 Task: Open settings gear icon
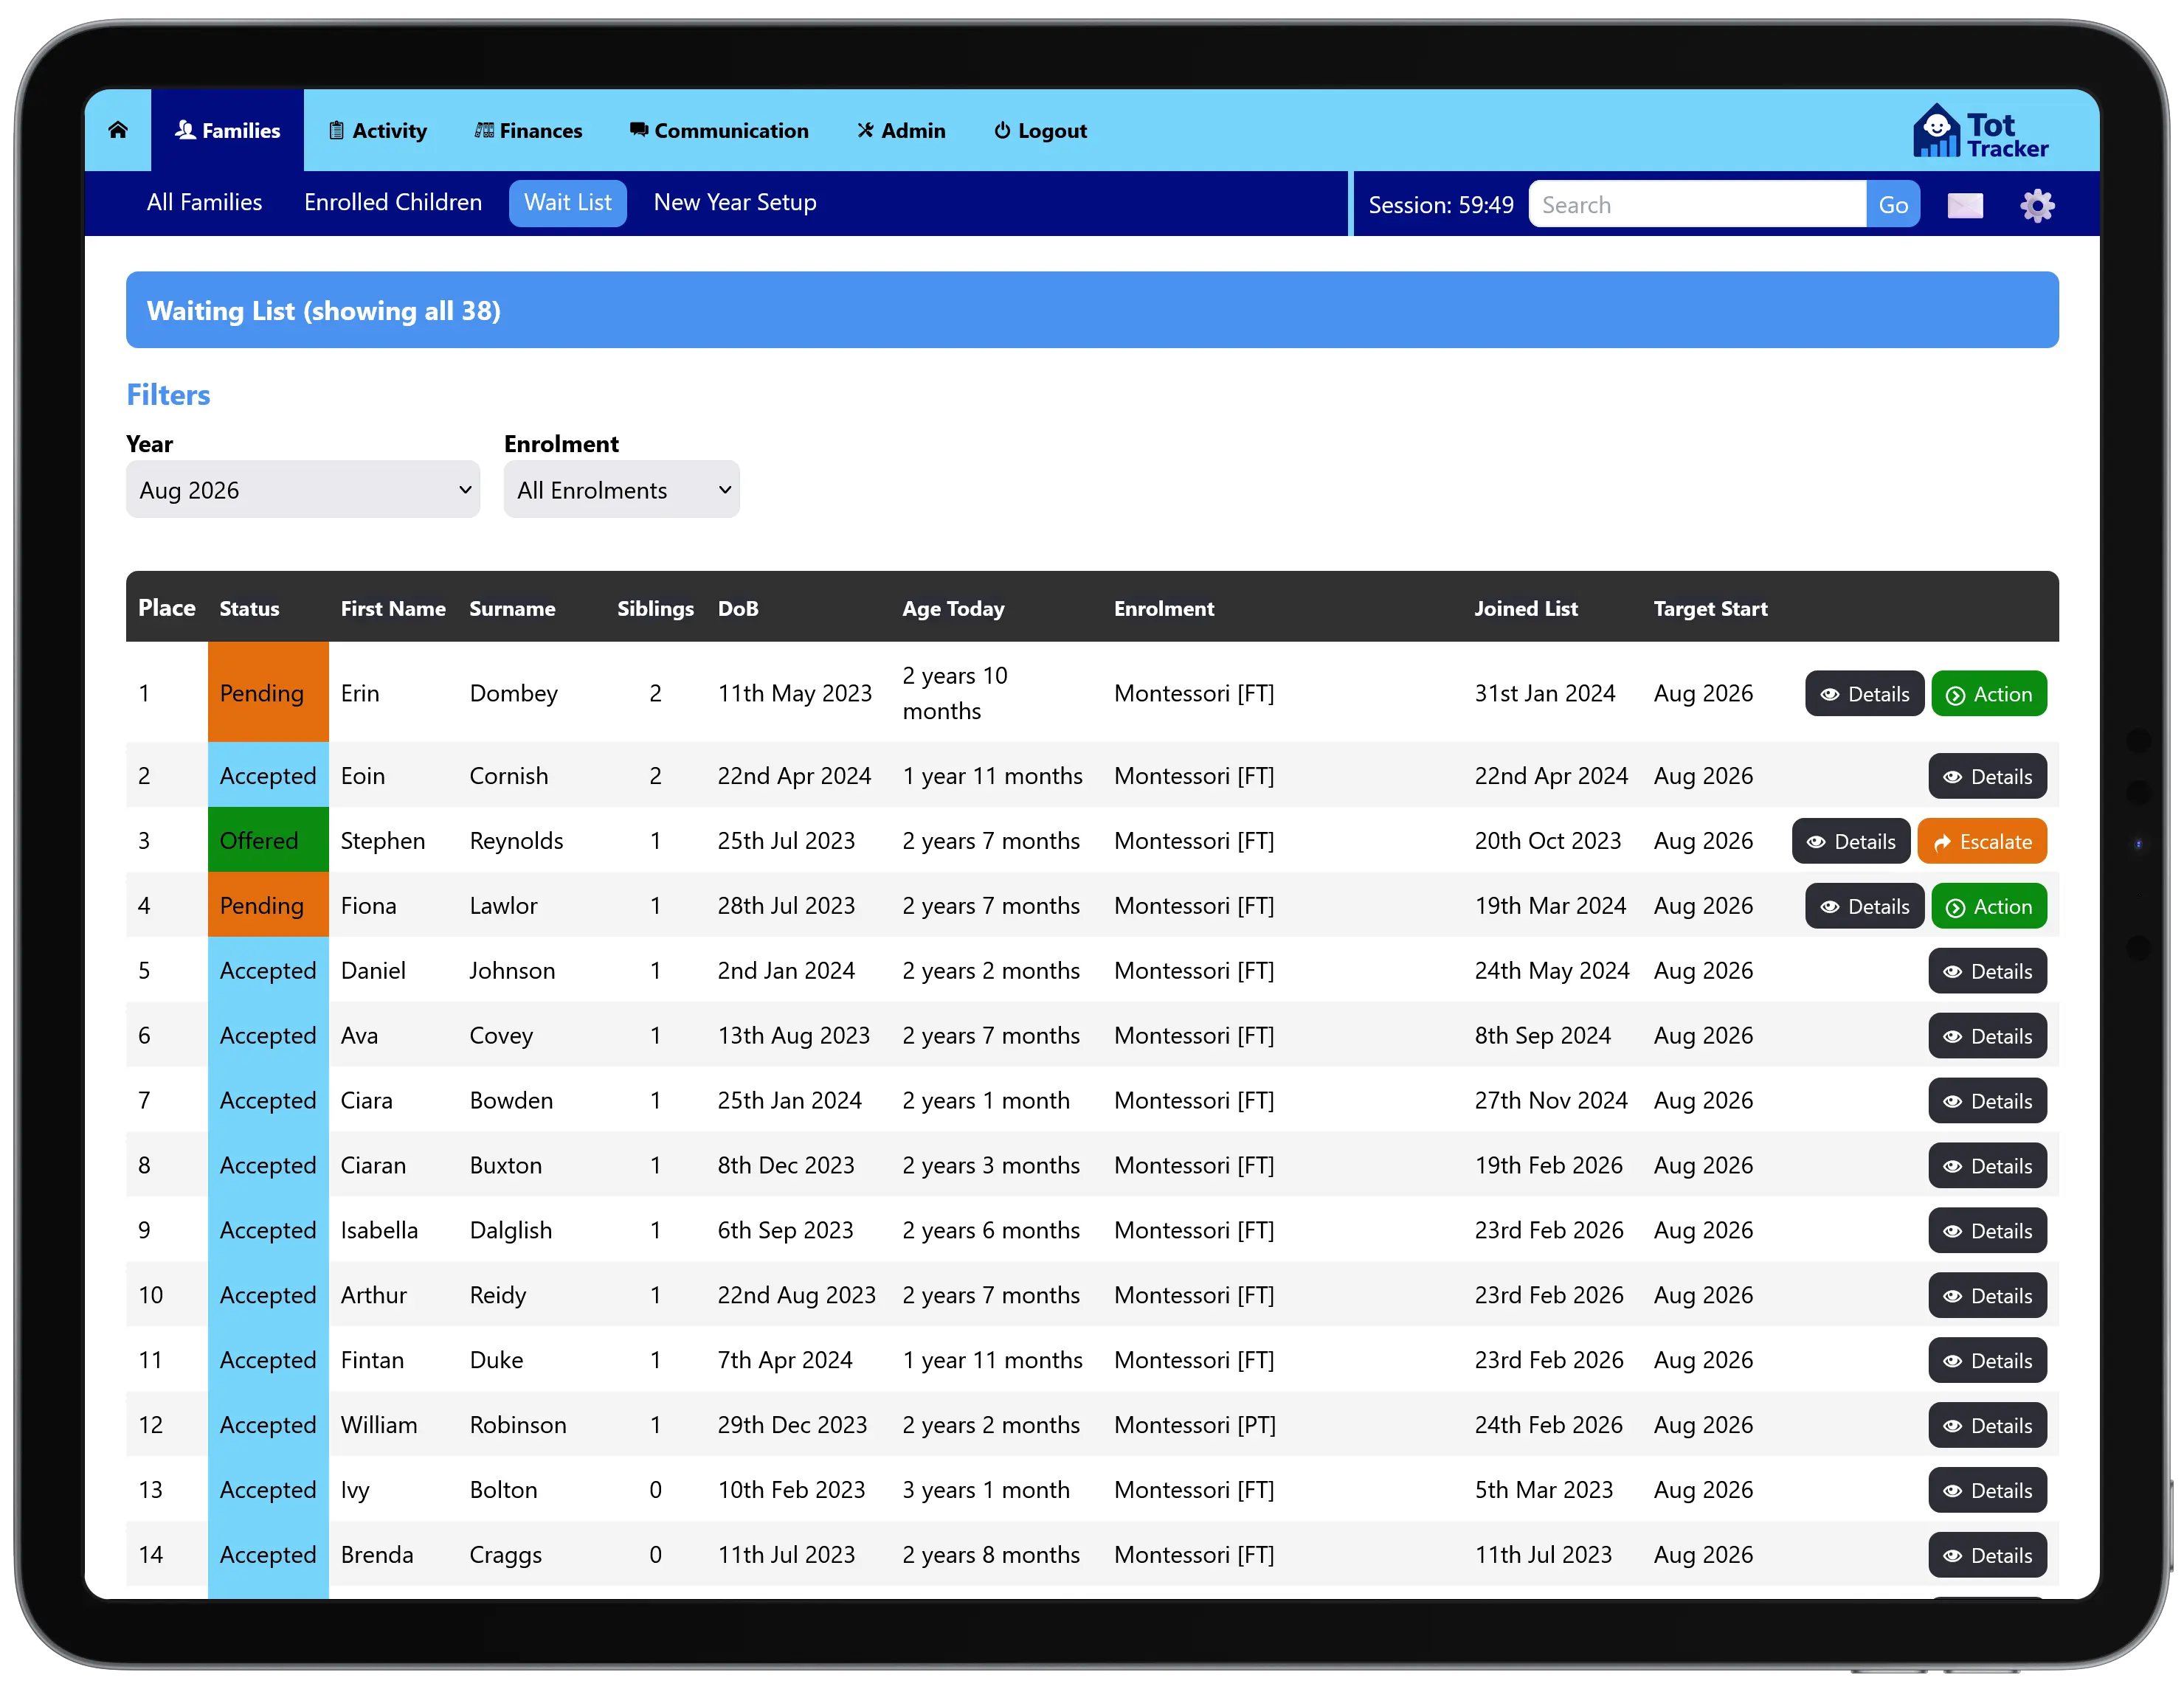[2036, 205]
